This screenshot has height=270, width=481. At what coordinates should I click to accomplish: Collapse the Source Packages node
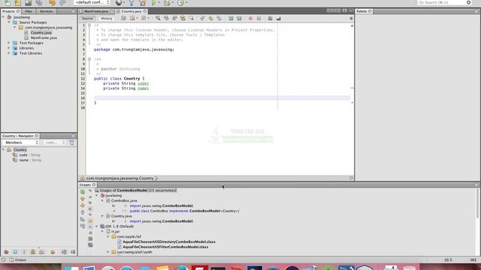click(x=9, y=22)
